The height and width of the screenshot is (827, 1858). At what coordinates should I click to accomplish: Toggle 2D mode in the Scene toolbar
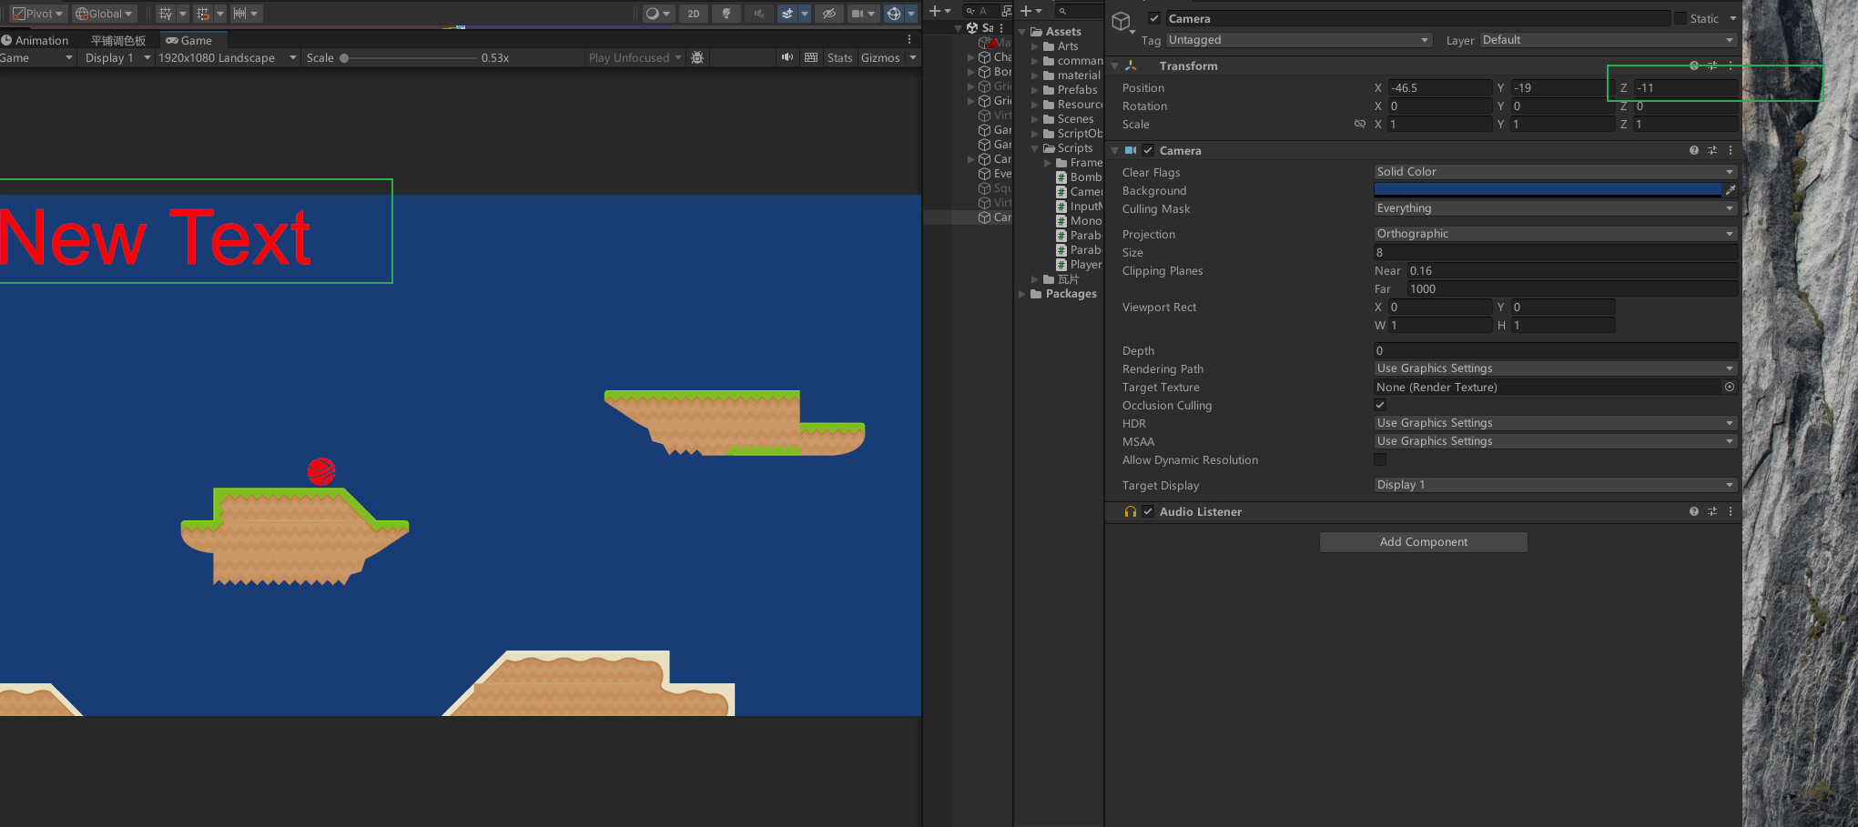(694, 14)
